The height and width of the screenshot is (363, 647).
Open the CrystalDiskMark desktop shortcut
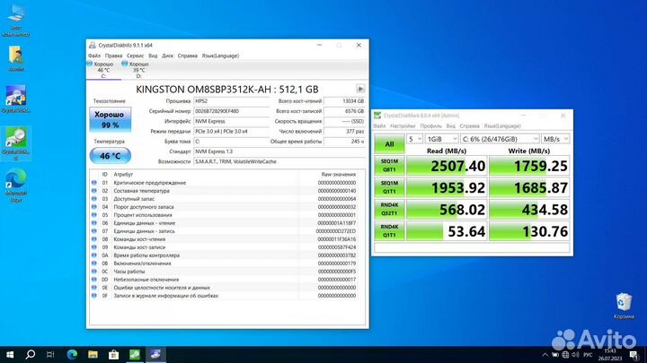tap(15, 143)
